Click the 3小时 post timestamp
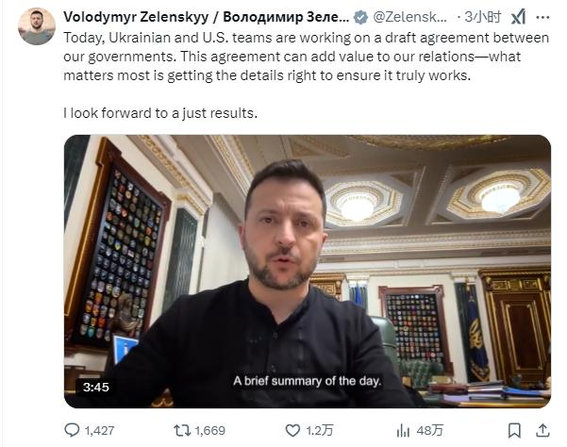Screen dimensions: 567x447 click(483, 17)
